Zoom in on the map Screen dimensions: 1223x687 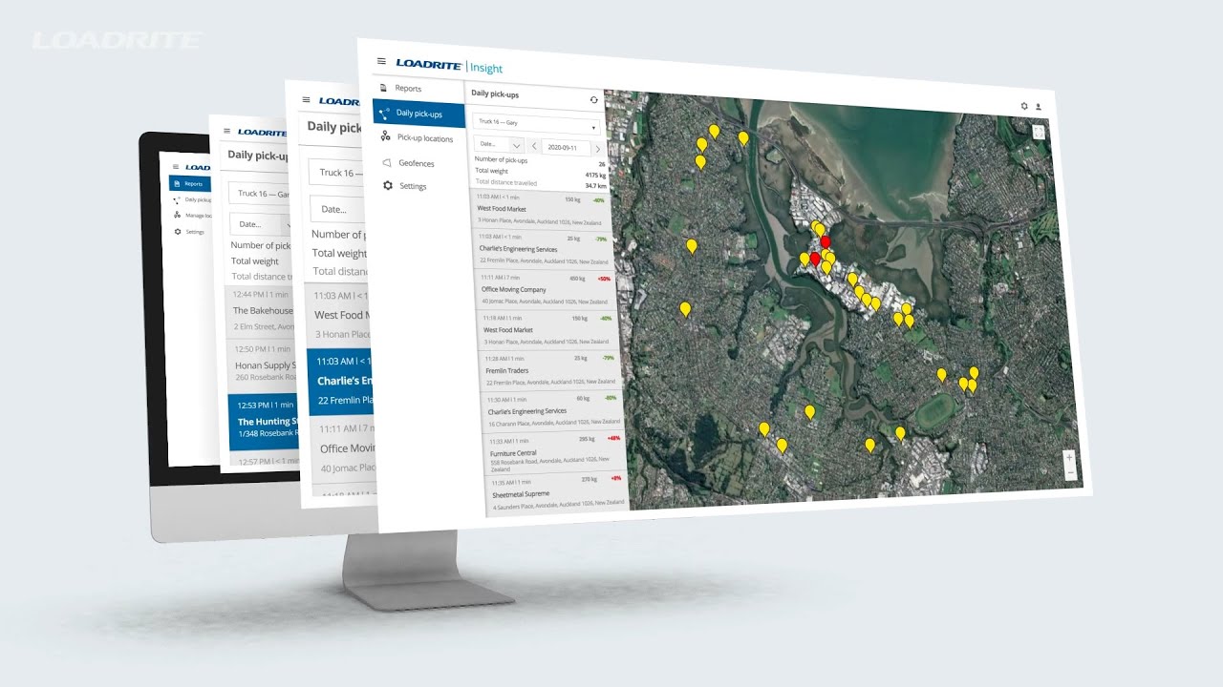(1069, 457)
